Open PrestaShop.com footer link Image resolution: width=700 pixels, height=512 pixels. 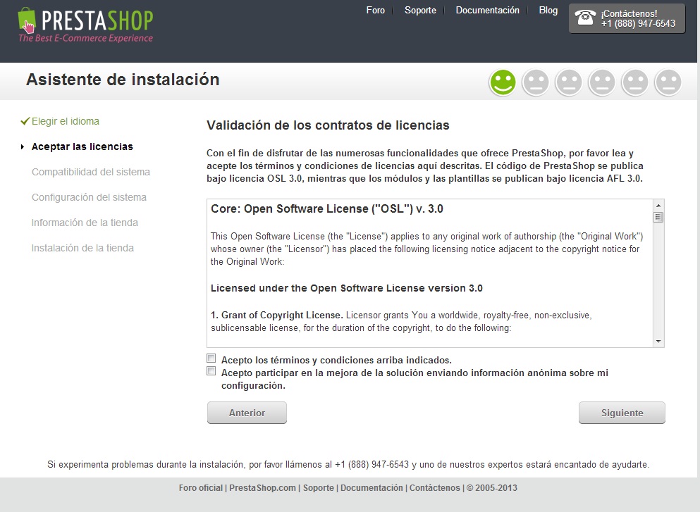pyautogui.click(x=262, y=488)
